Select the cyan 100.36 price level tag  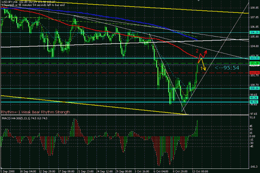pyautogui.click(x=255, y=88)
